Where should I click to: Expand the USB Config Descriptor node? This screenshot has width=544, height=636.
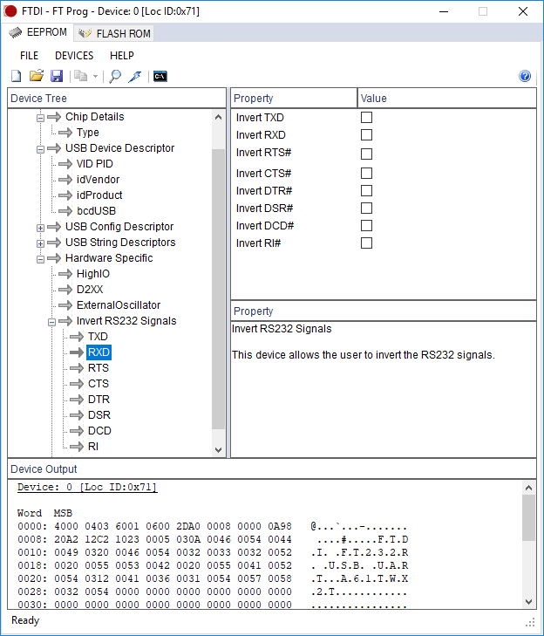[x=40, y=228]
